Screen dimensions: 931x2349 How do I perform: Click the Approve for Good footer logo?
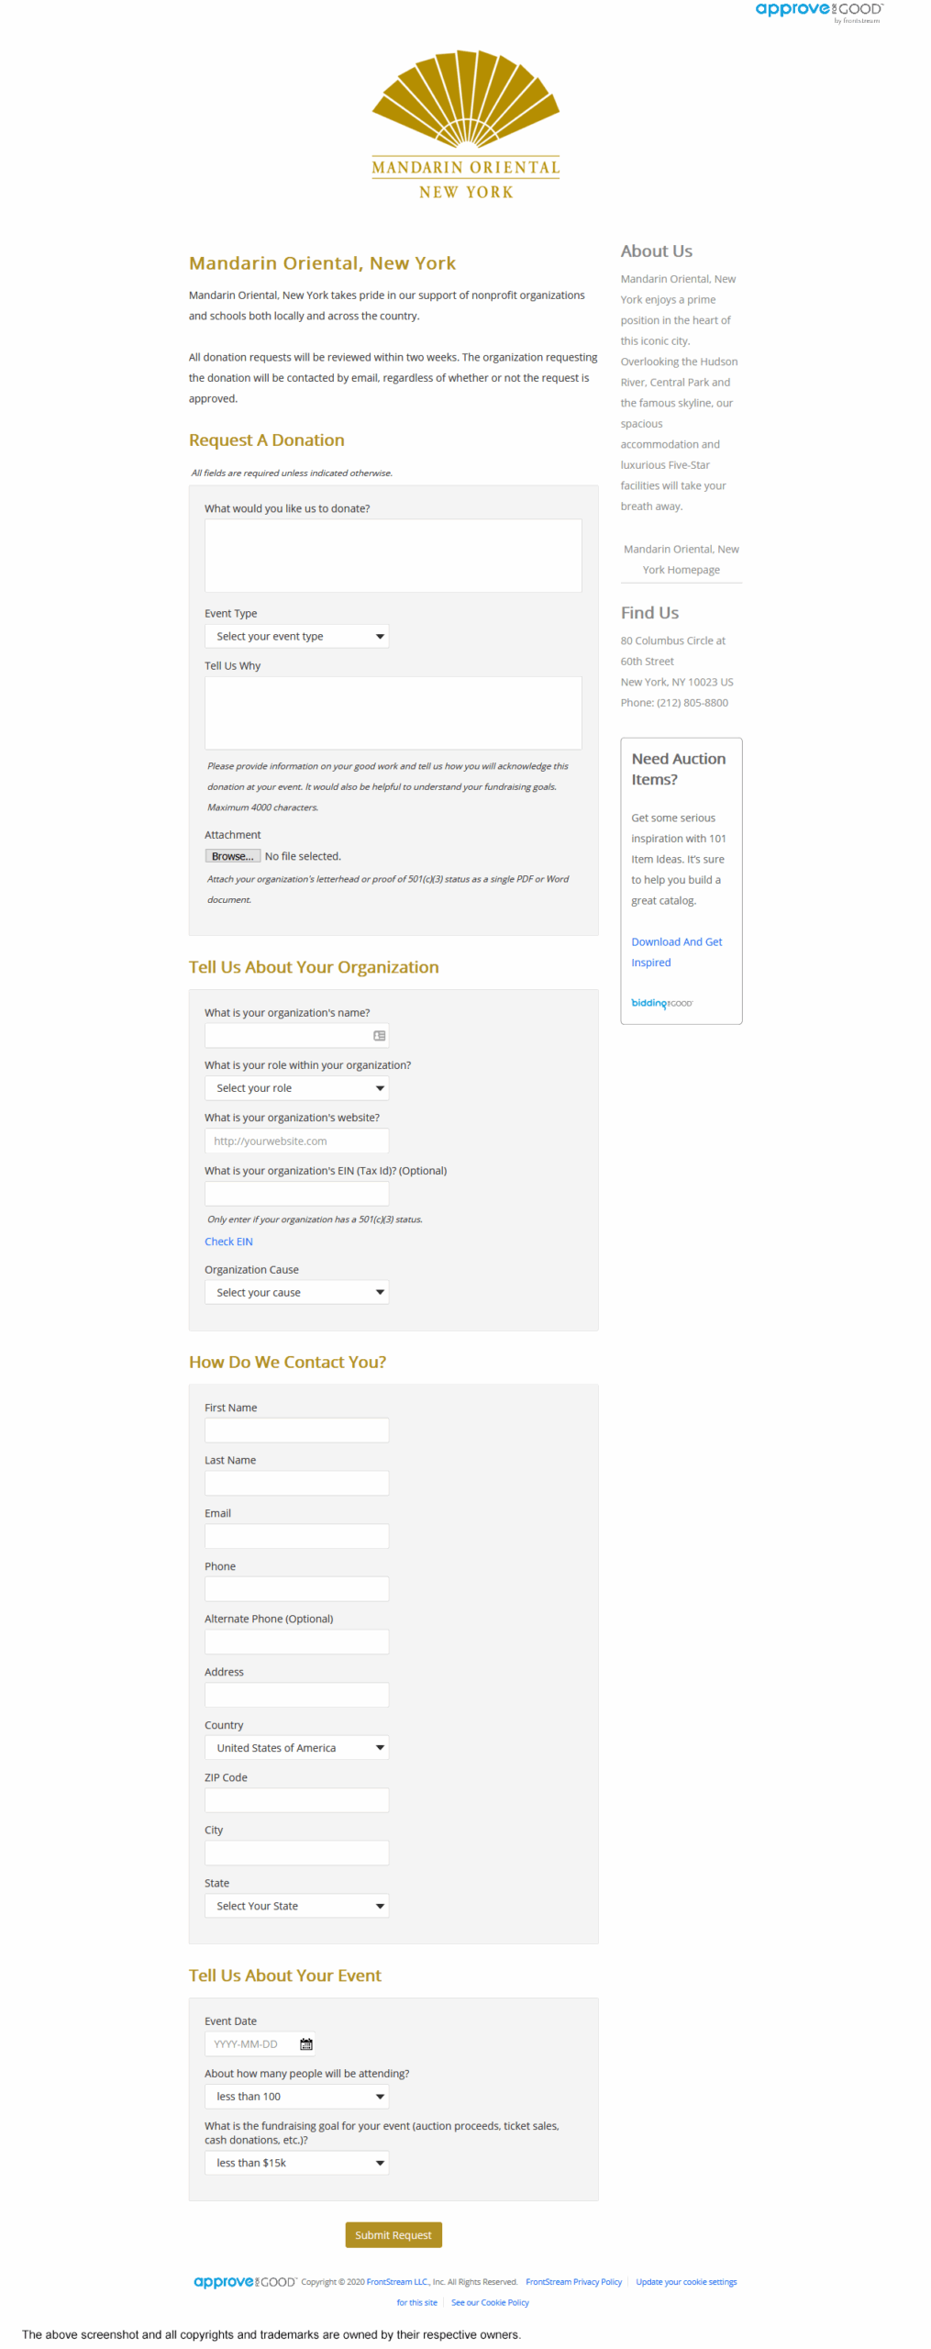tap(244, 2280)
